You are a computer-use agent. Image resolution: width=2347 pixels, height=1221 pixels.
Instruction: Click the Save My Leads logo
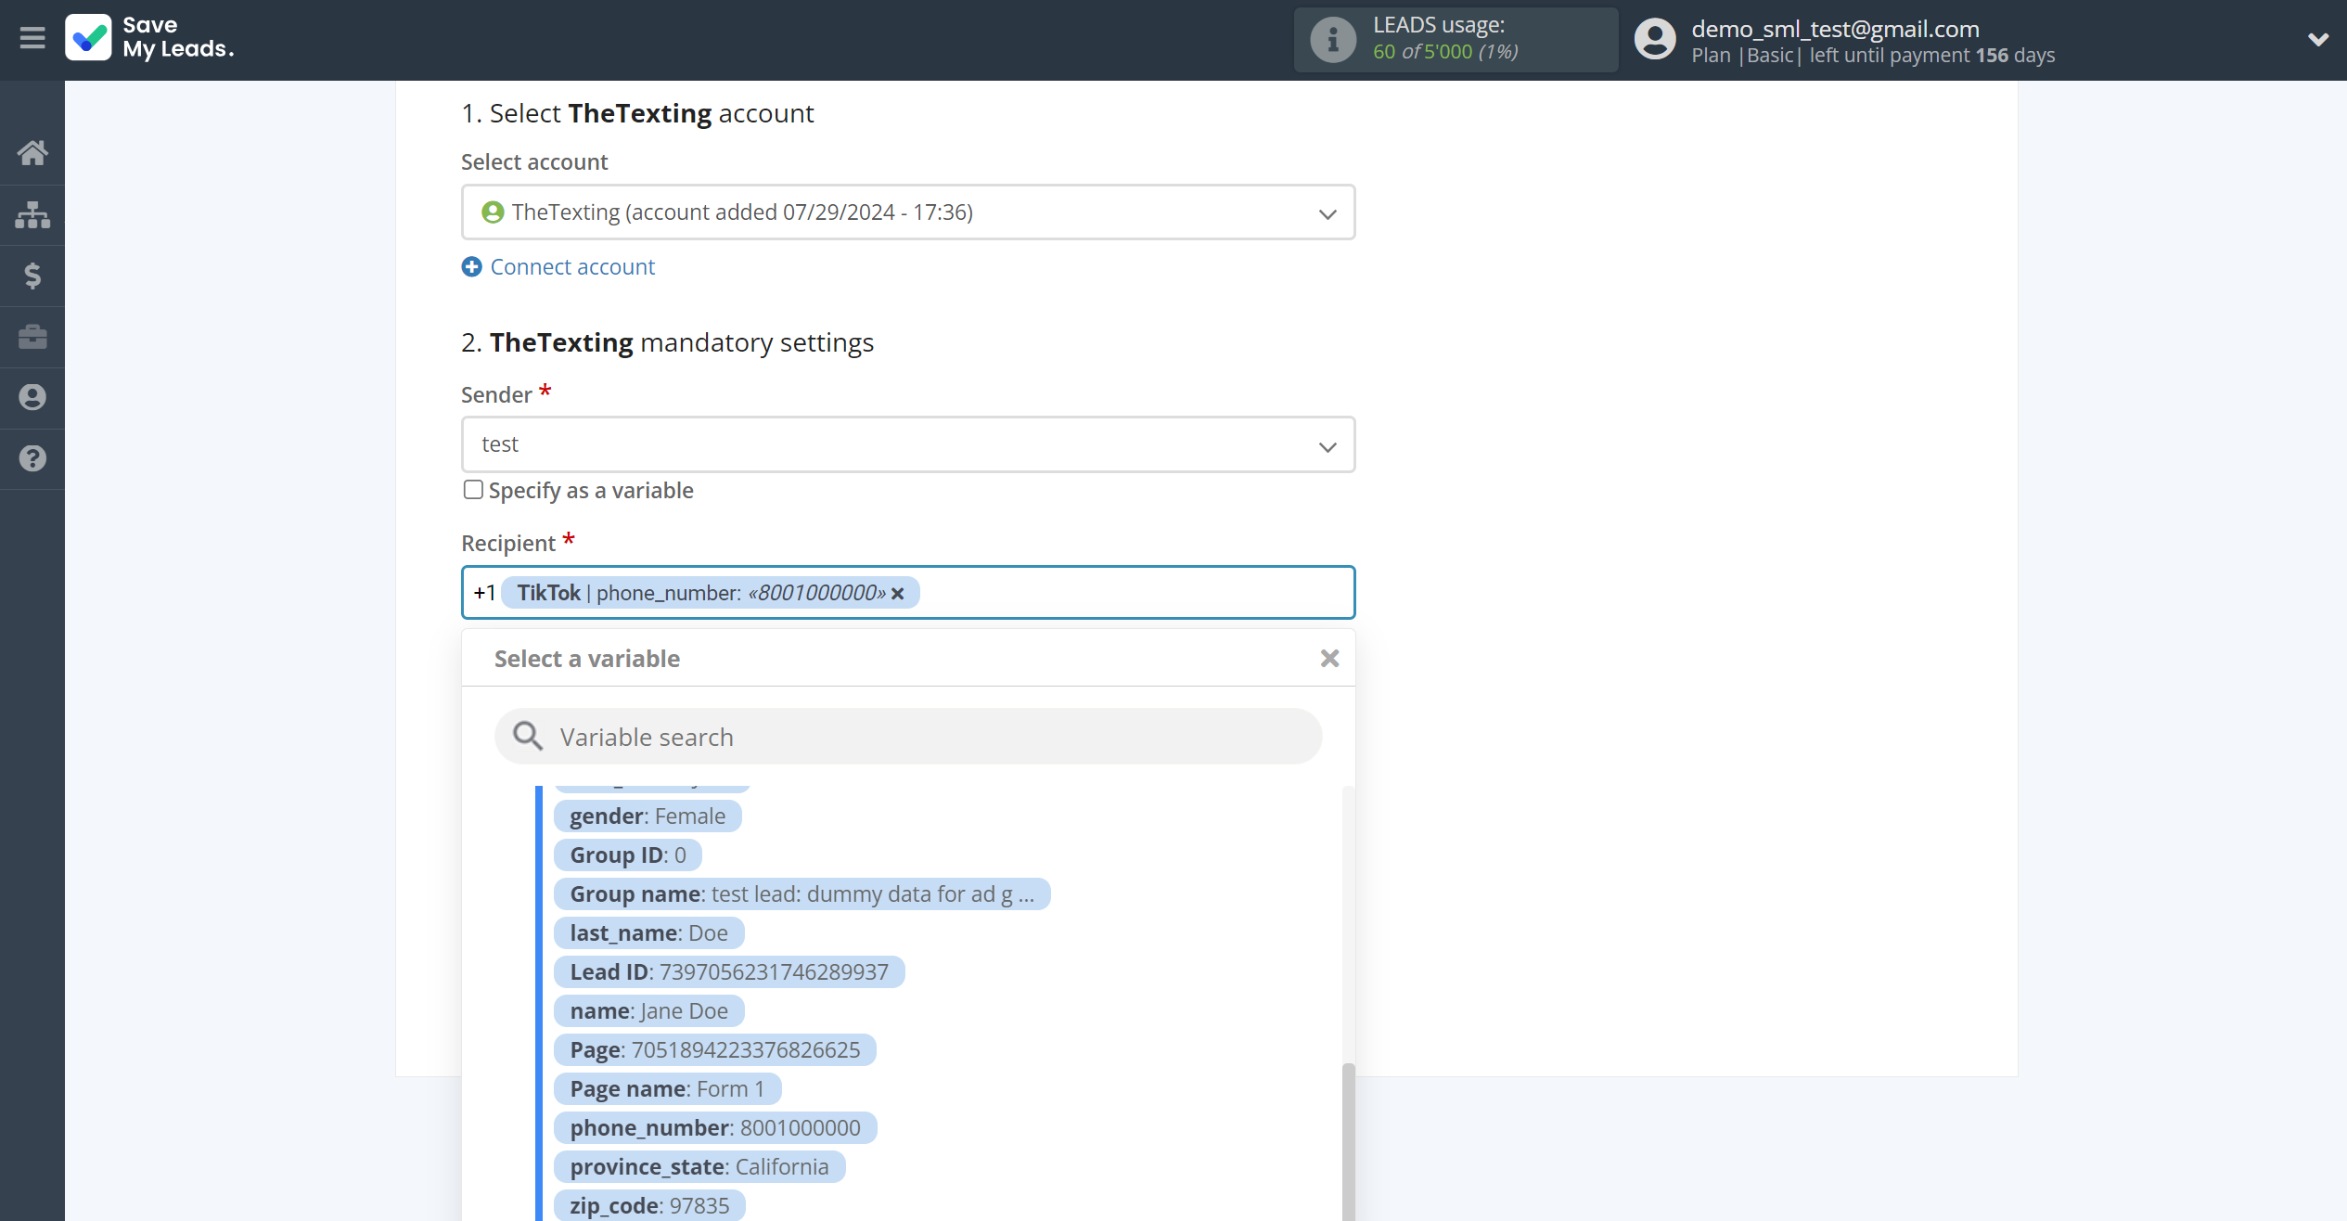149,38
